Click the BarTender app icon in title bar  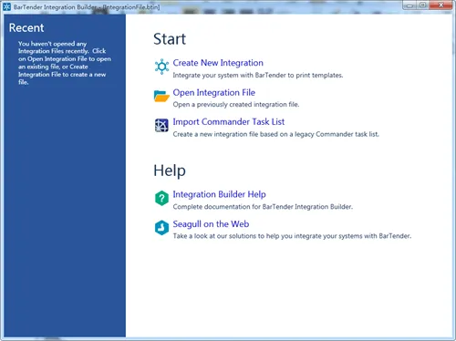pyautogui.click(x=6, y=6)
